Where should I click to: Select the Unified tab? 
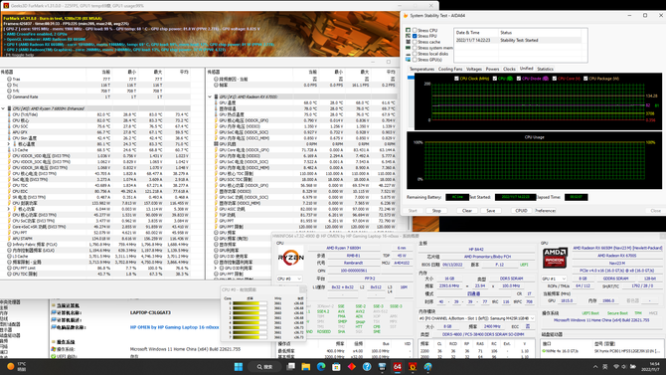point(526,69)
